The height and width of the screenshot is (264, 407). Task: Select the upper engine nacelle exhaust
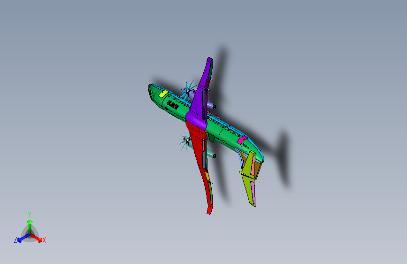[x=212, y=106]
